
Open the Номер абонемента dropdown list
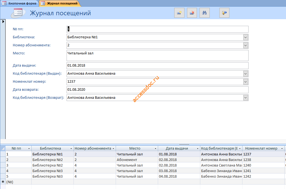point(245,46)
